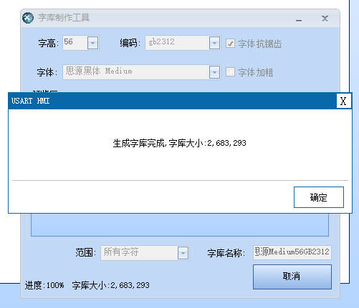The width and height of the screenshot is (359, 308).
Task: Click the gb2312 encoding text box
Action: pos(177,43)
